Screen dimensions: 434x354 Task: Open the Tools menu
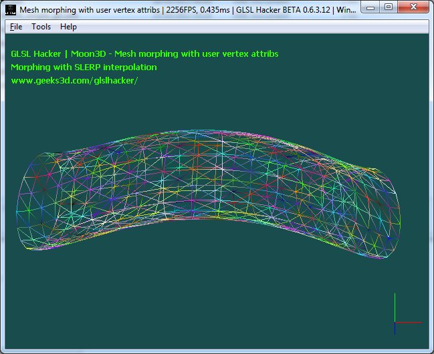(x=41, y=27)
